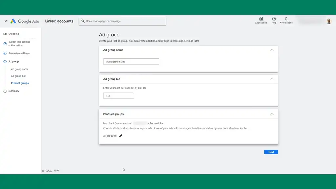Click the search for a page or campaign field

(122, 21)
